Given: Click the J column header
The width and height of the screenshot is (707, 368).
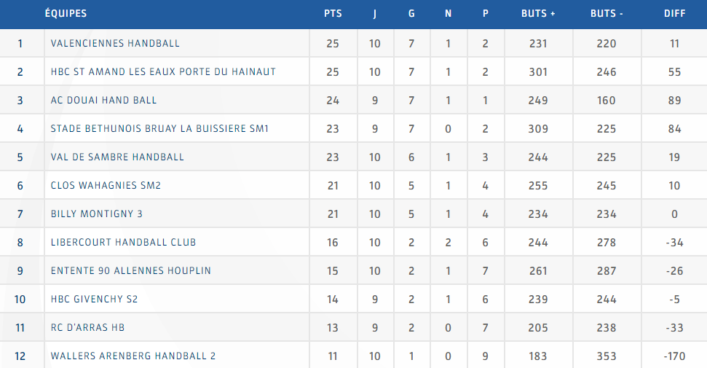Looking at the screenshot, I should coord(375,14).
